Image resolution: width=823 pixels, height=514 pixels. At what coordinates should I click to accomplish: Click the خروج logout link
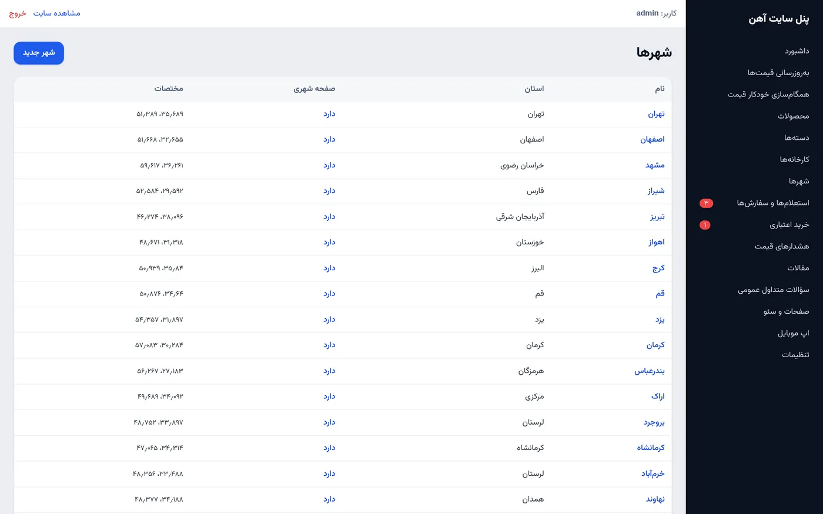click(x=18, y=13)
